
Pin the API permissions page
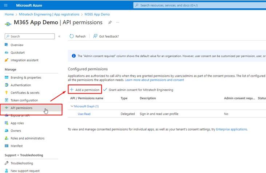tap(110, 22)
